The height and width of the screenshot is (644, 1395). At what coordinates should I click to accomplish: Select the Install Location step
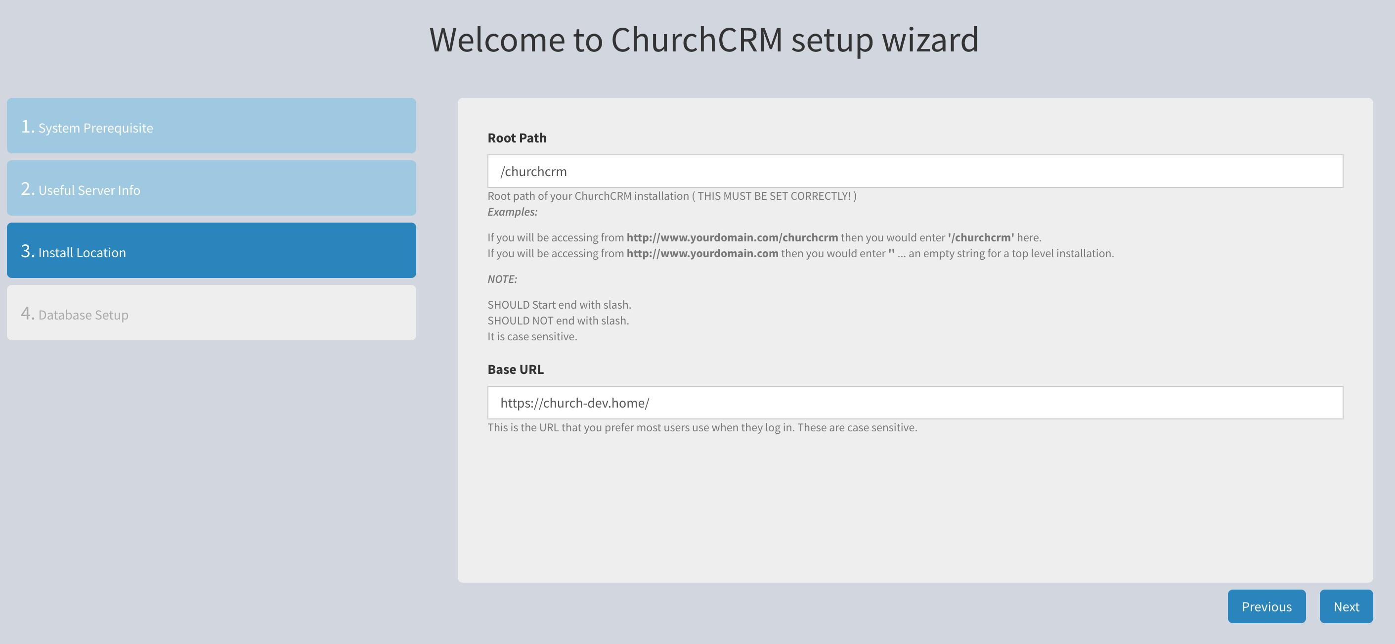[211, 250]
